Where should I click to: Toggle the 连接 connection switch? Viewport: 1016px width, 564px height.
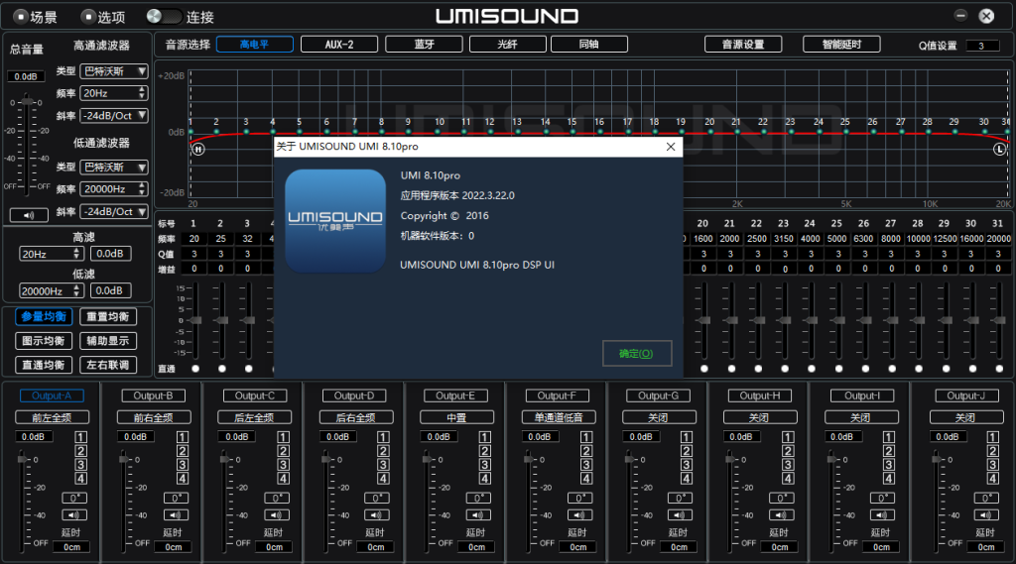pyautogui.click(x=163, y=17)
